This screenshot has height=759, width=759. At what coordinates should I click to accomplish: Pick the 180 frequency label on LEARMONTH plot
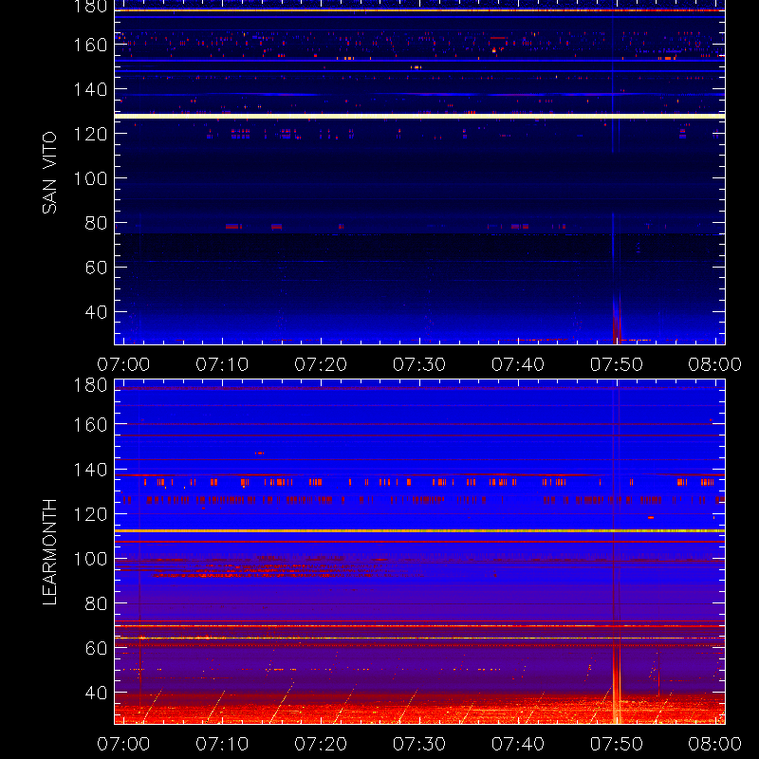[90, 385]
